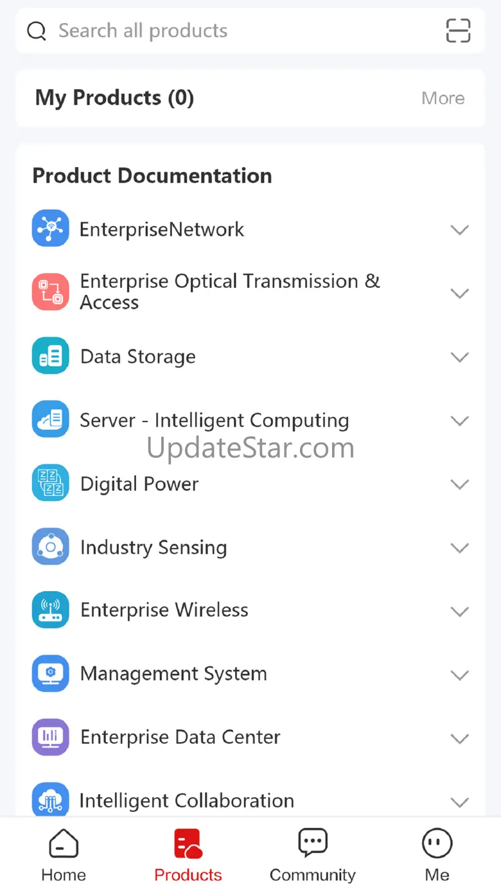
Task: Expand the Data Storage chevron
Action: click(459, 357)
